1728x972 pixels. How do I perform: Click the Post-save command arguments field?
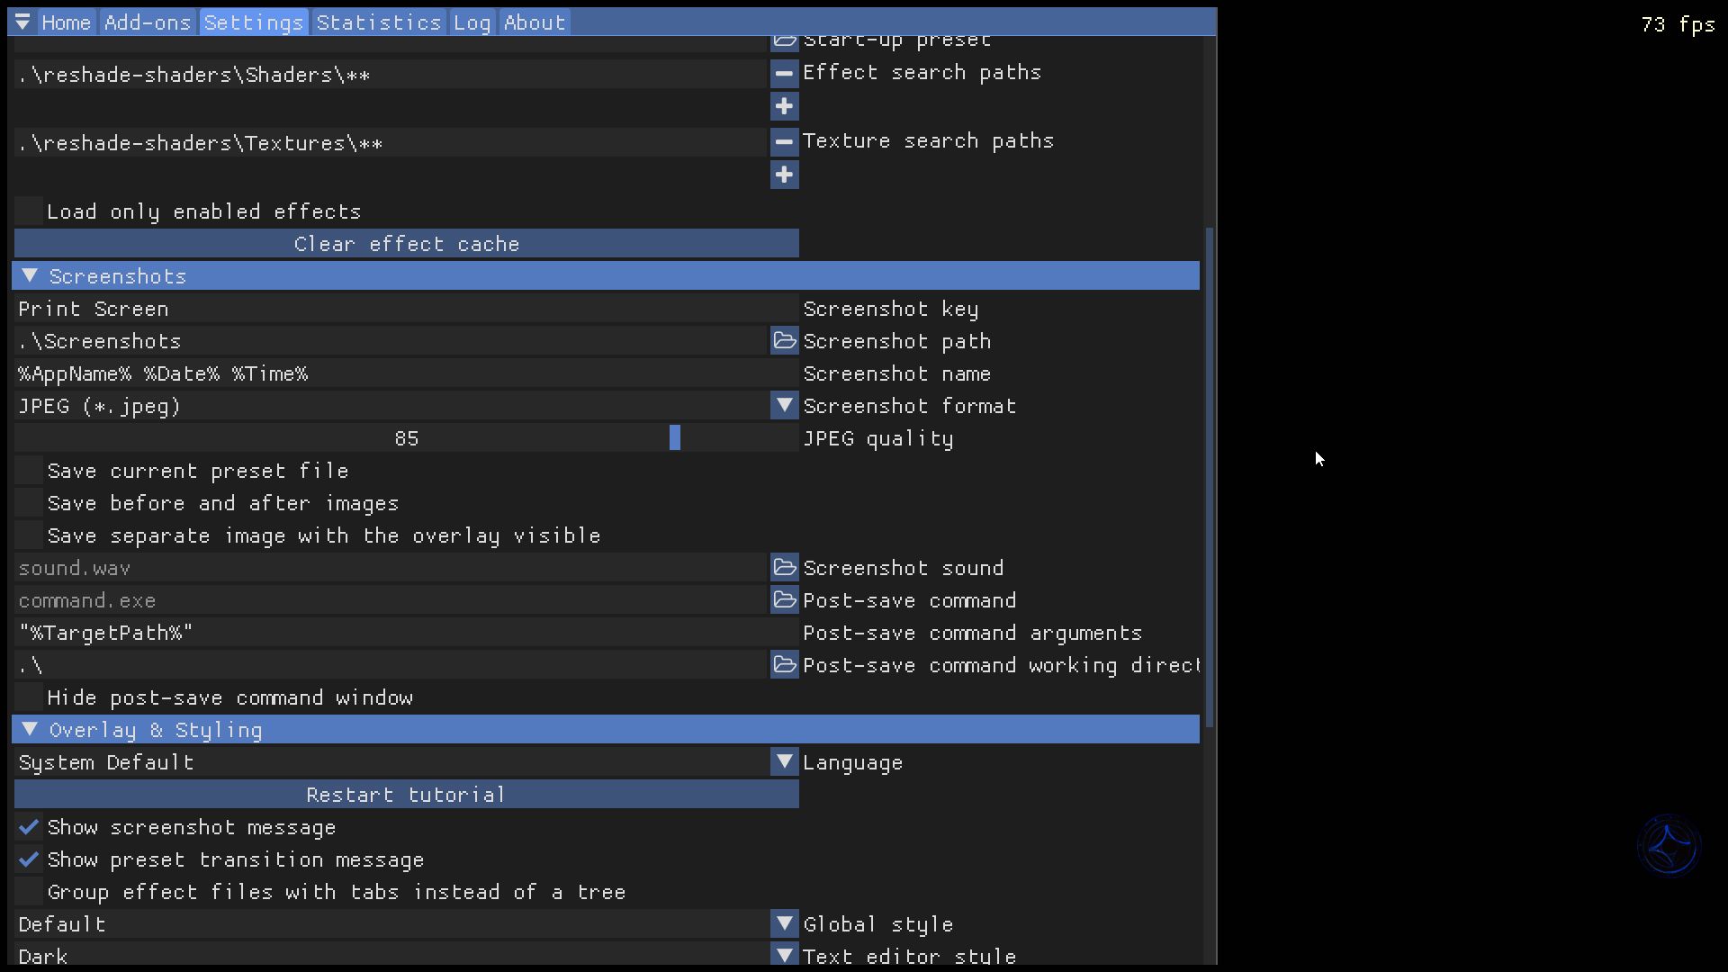pyautogui.click(x=407, y=633)
